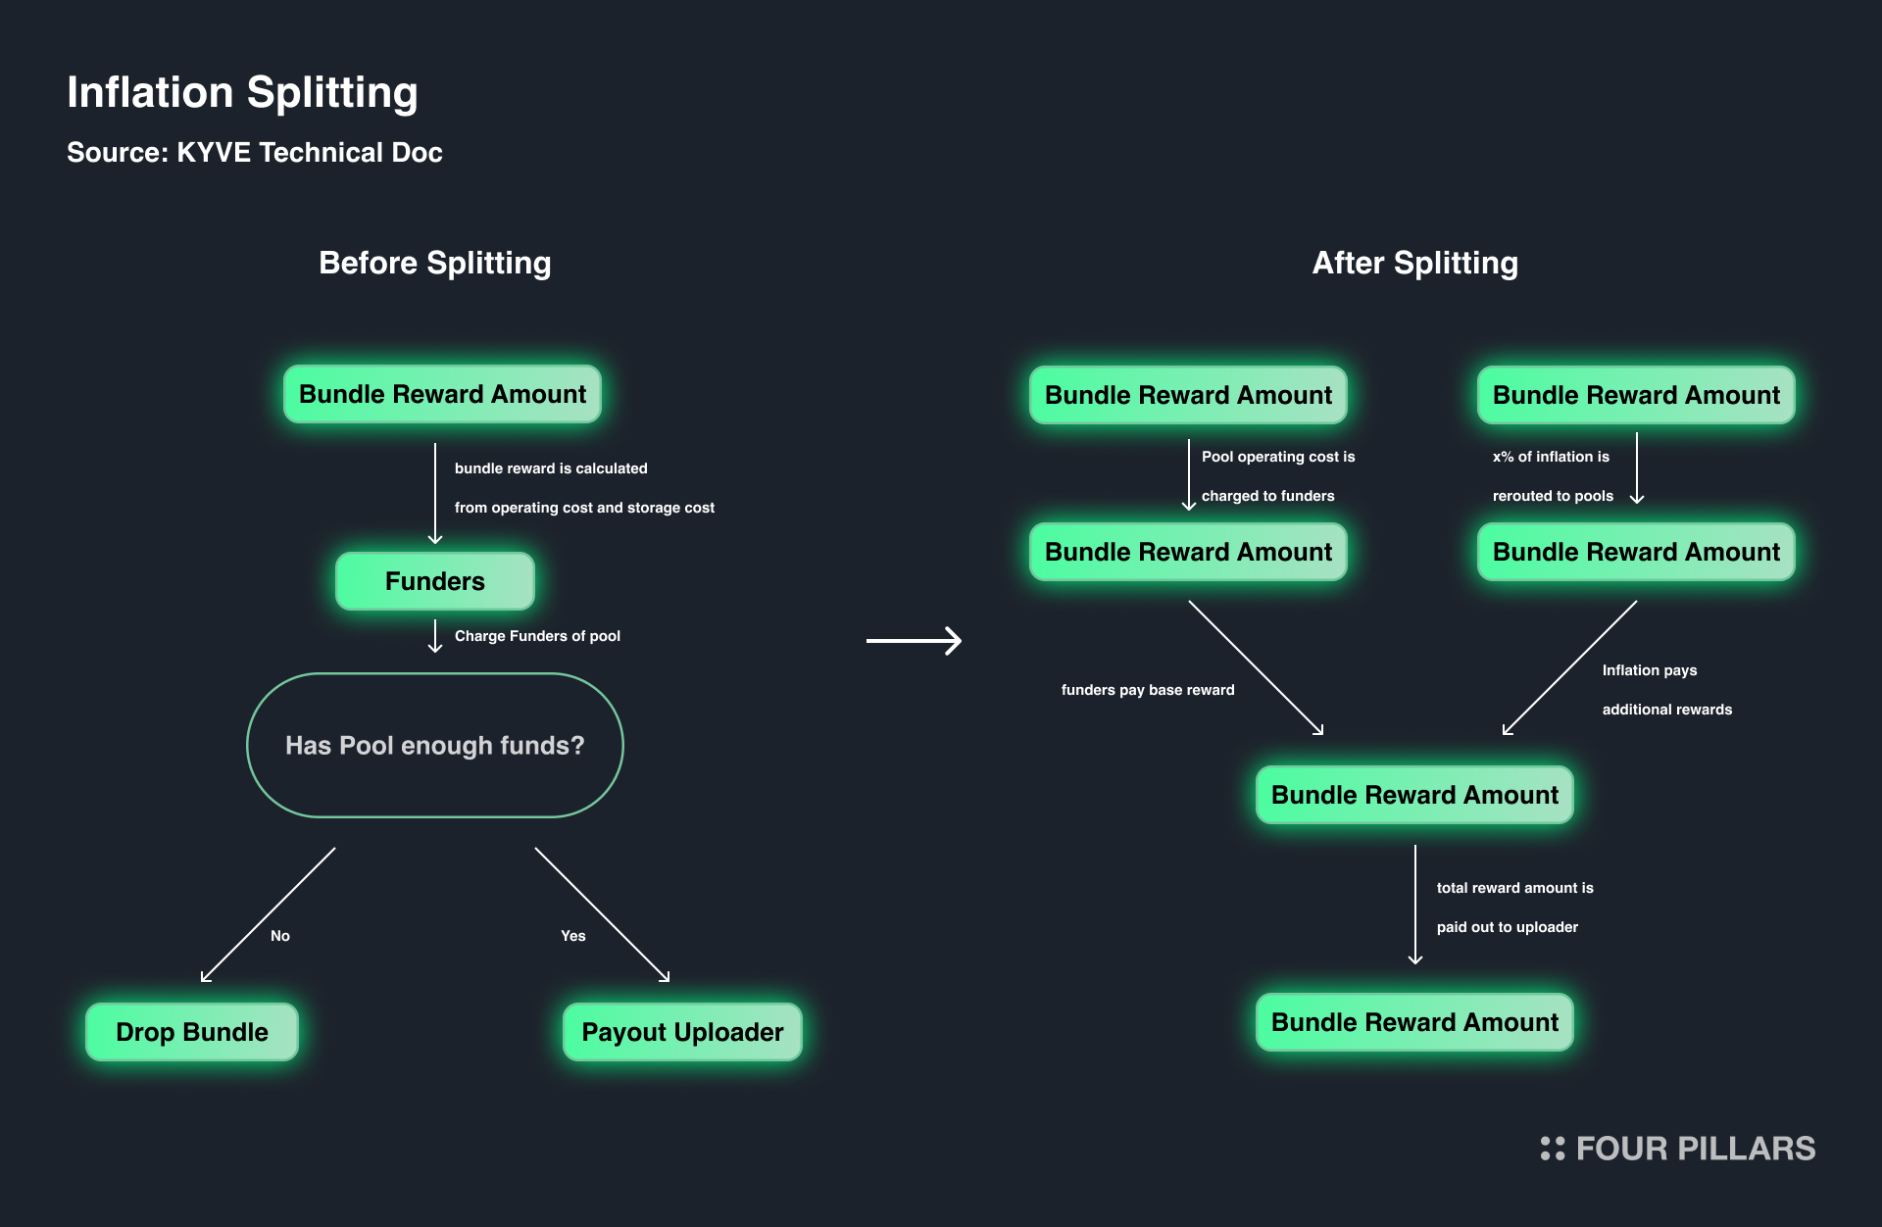Click the "Source: KYVE Technical Doc" text
This screenshot has width=1882, height=1227.
click(255, 153)
